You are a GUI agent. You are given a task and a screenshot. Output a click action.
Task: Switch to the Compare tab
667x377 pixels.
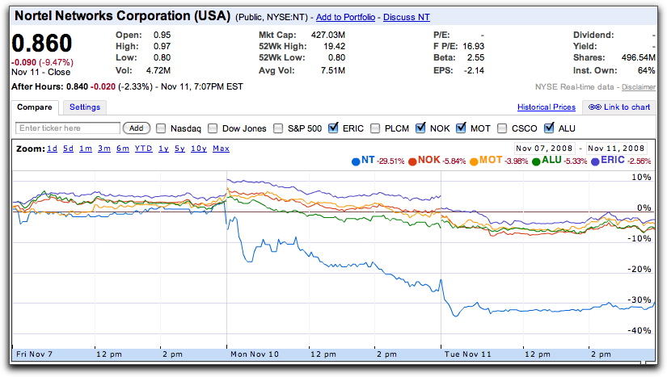pos(35,107)
